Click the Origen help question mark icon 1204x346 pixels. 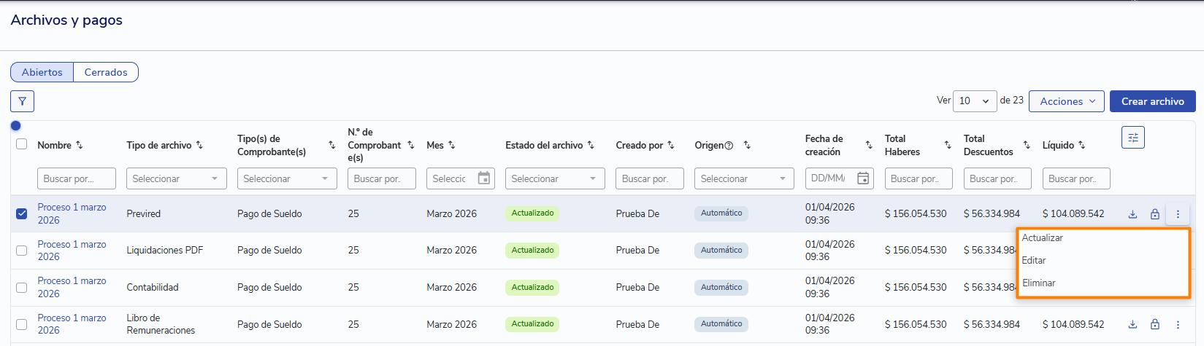click(729, 146)
